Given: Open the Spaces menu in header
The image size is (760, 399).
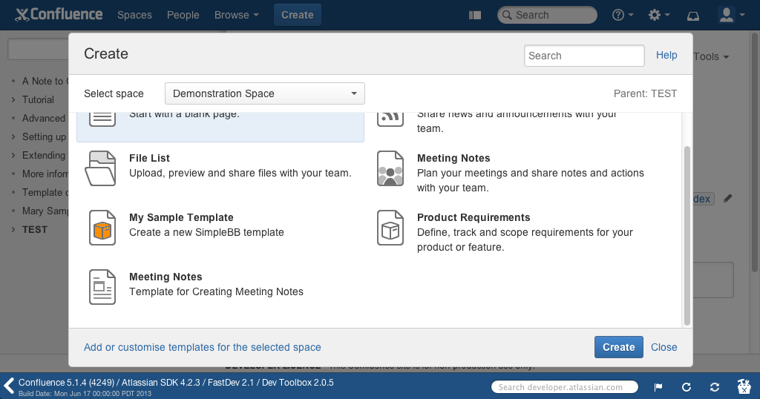Looking at the screenshot, I should [x=134, y=15].
